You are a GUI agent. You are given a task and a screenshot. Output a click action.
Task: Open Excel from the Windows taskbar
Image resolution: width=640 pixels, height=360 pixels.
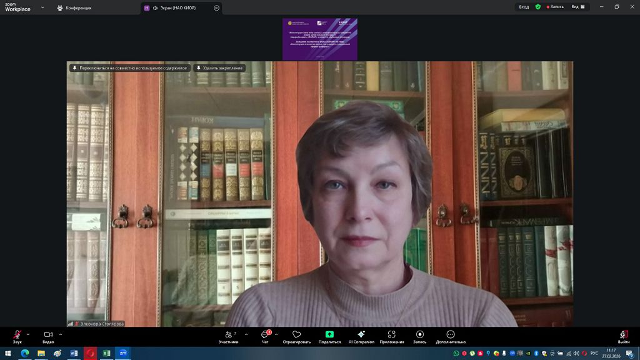pyautogui.click(x=106, y=353)
